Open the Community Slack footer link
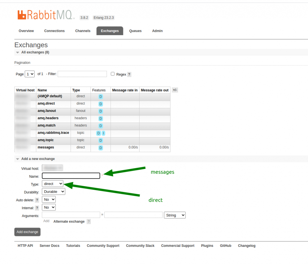 point(140,246)
